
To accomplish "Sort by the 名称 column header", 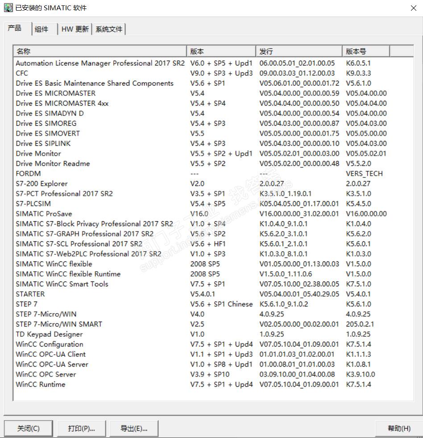I will [100, 51].
